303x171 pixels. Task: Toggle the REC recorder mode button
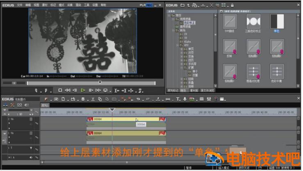coord(149,5)
